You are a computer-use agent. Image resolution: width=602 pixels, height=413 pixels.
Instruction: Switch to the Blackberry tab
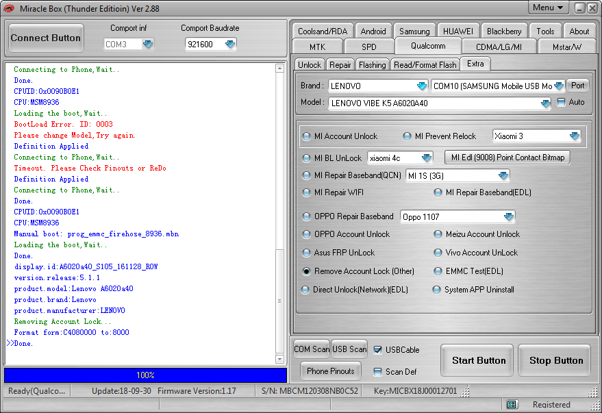click(504, 31)
